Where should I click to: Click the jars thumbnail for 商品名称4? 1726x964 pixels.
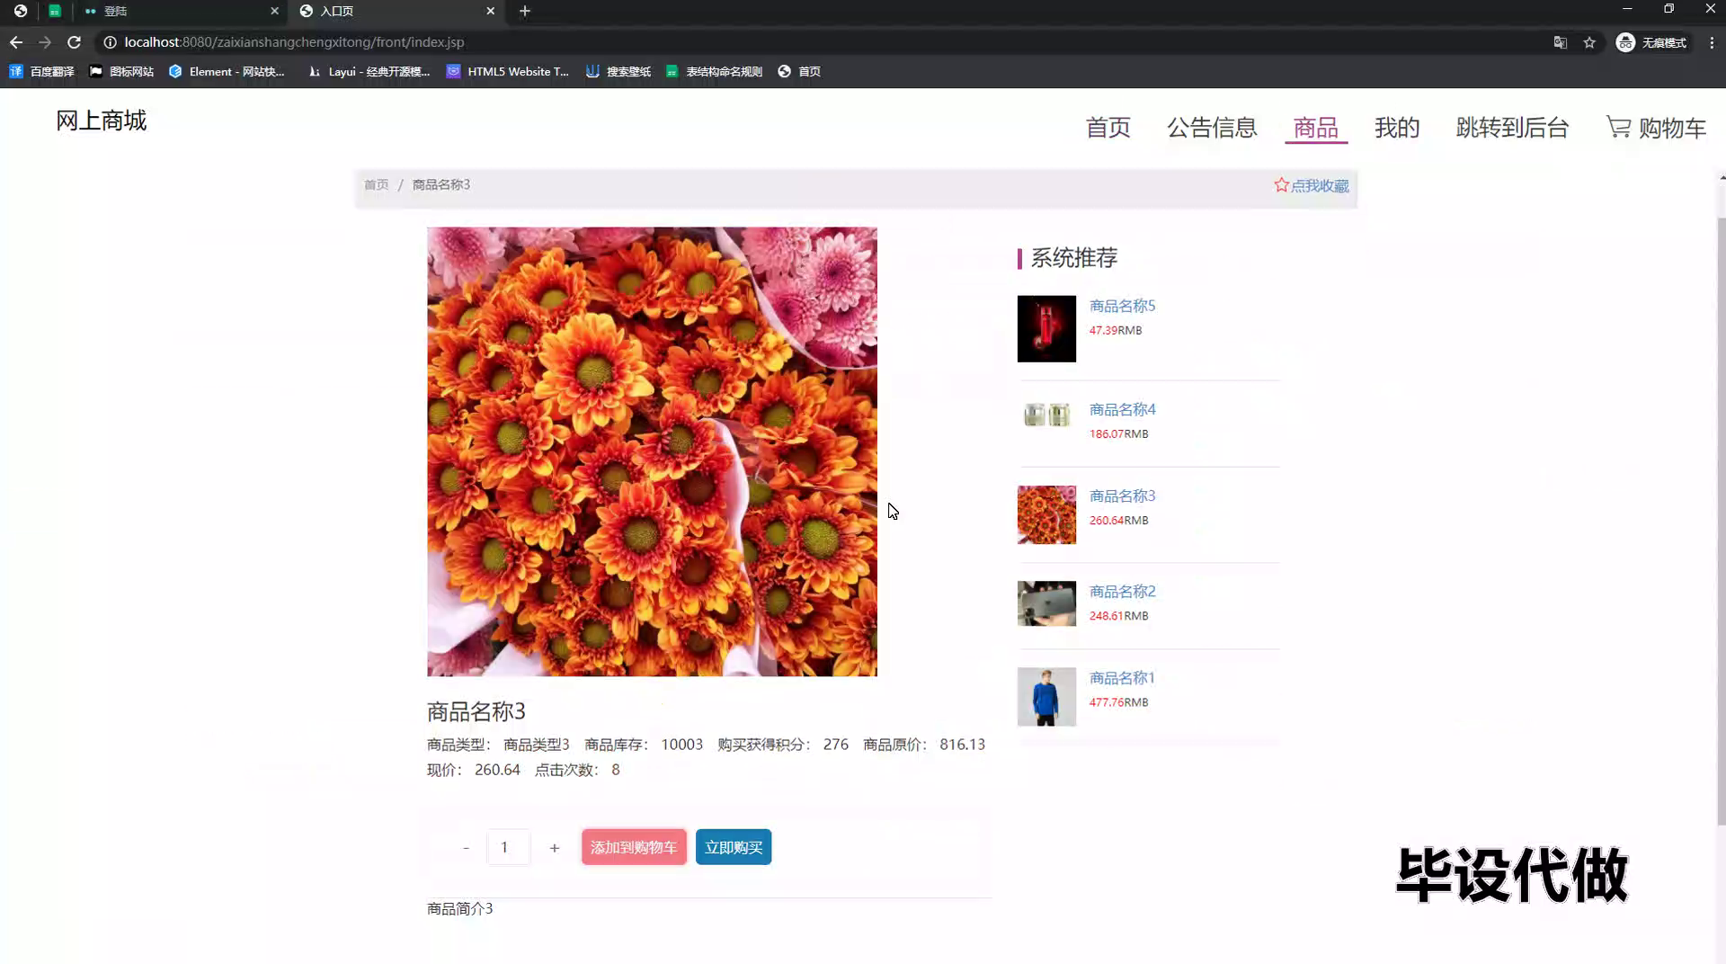[x=1046, y=415]
